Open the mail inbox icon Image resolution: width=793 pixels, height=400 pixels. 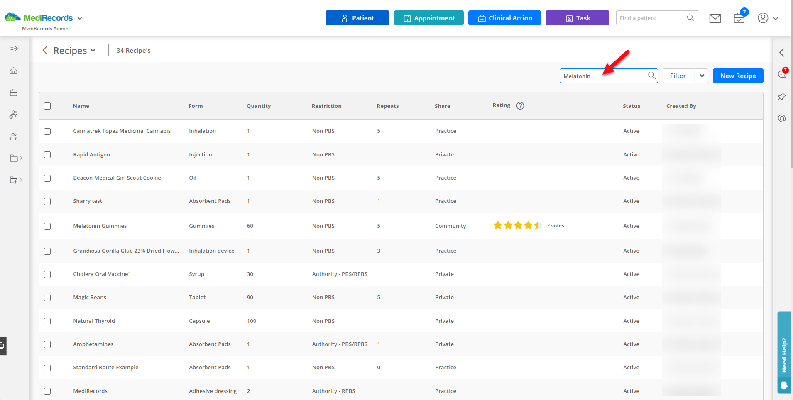click(x=715, y=18)
